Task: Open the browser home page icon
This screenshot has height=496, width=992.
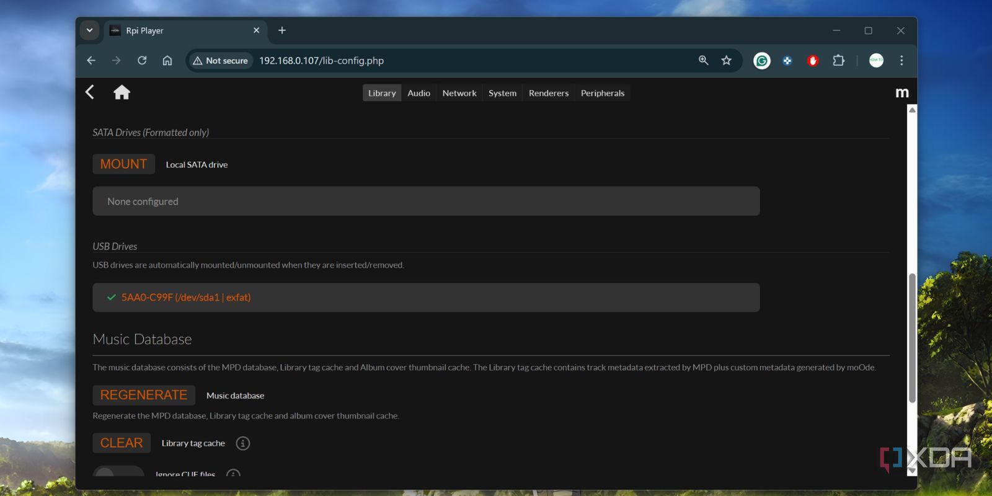Action: (167, 61)
